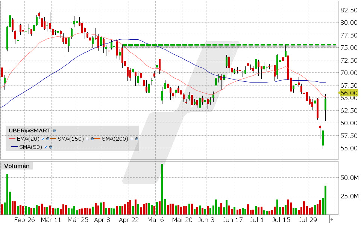Uncheck the SMA(50) indicator checkbox
This screenshot has height=225, width=361.
tap(46, 147)
